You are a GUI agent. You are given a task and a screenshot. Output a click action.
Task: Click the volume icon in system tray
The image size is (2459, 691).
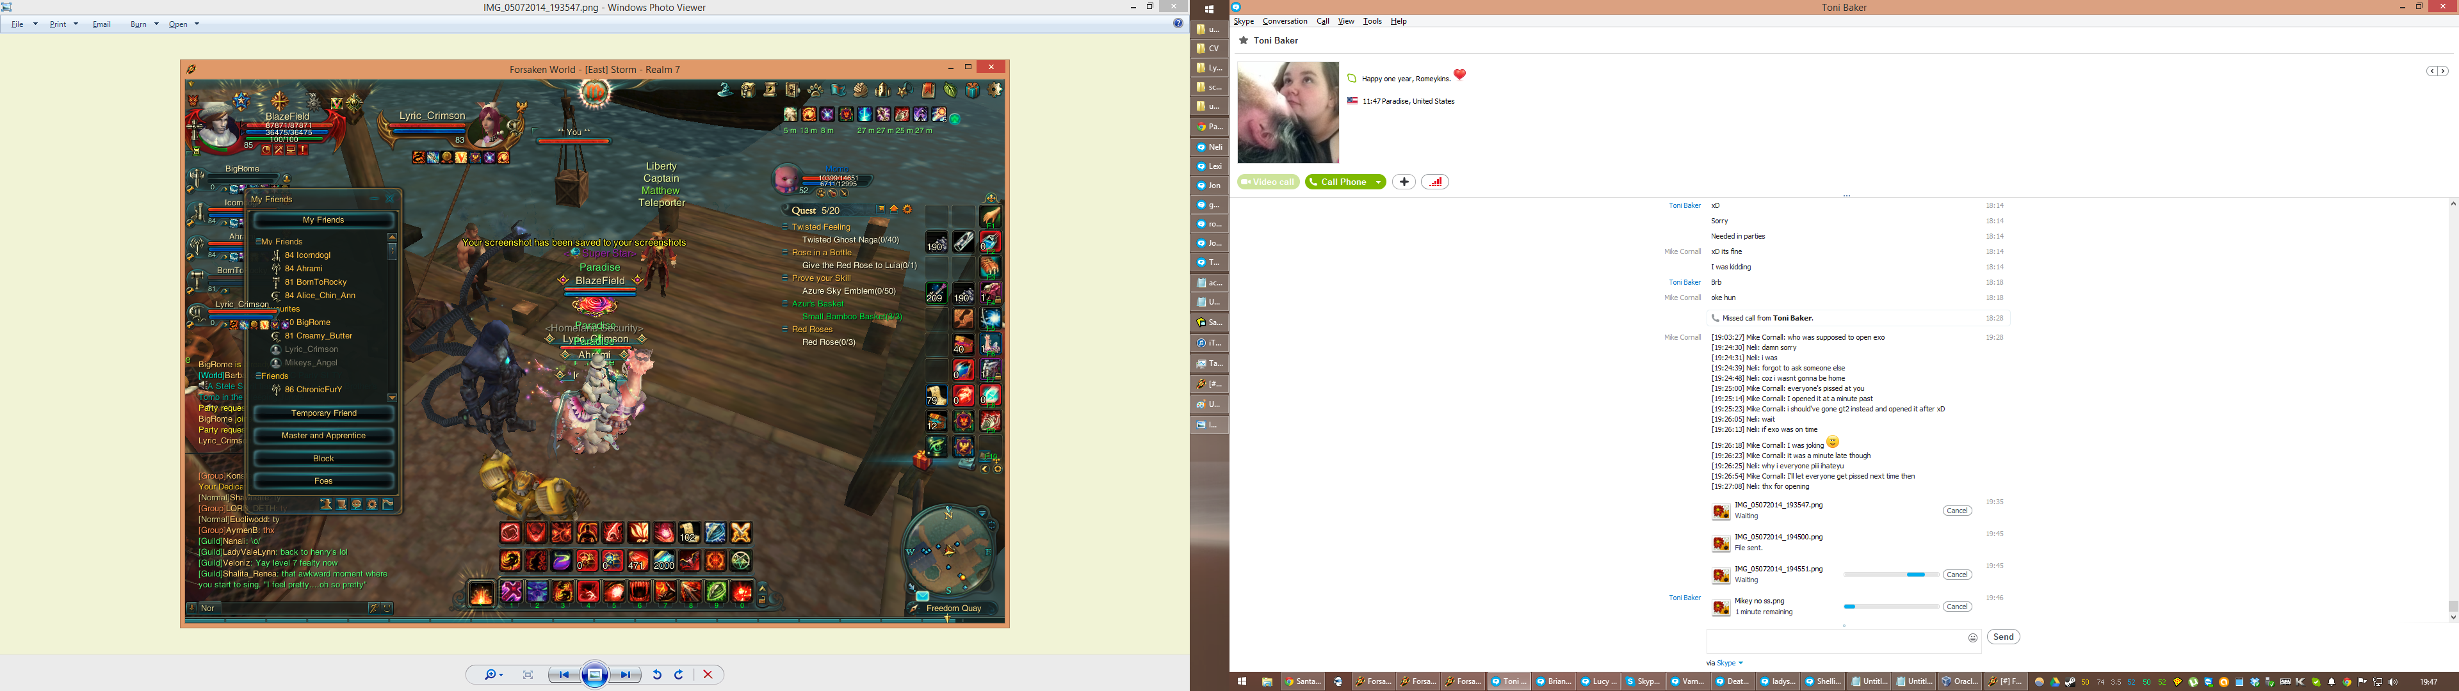click(2392, 683)
